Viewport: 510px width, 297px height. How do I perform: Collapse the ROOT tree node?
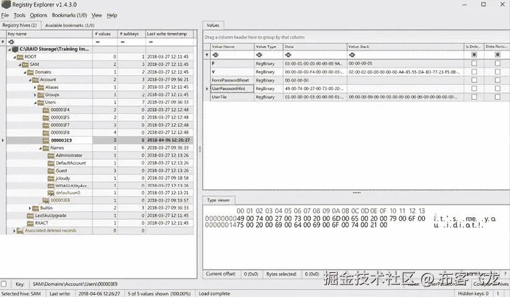[x=15, y=57]
